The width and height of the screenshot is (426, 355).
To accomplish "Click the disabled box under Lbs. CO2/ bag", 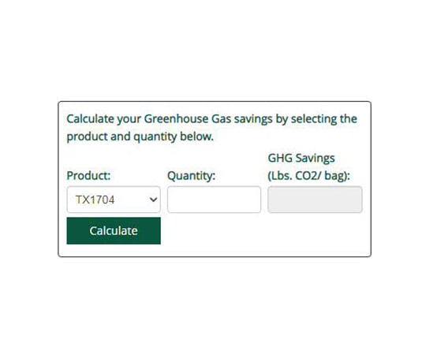I will [315, 200].
